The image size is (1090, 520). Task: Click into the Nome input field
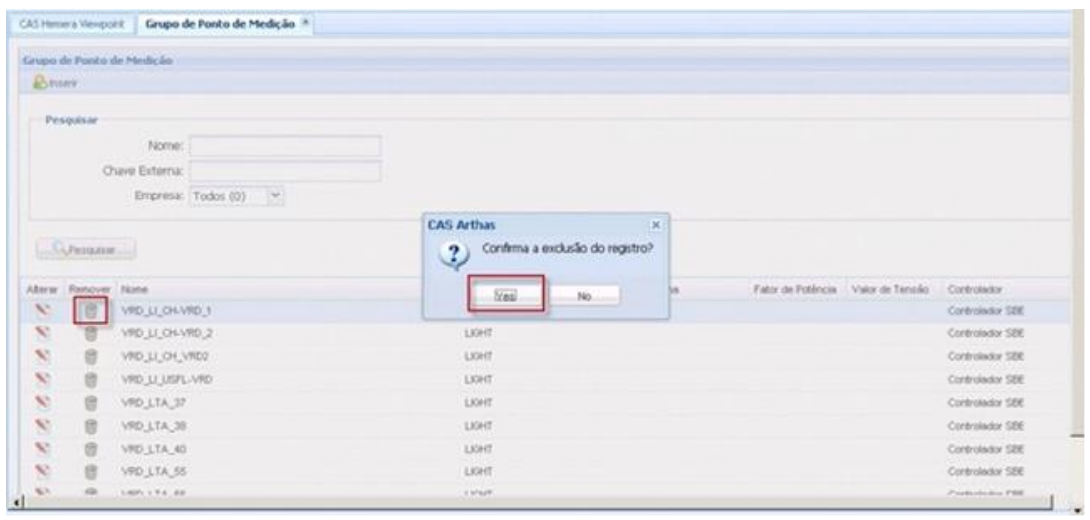pyautogui.click(x=285, y=147)
